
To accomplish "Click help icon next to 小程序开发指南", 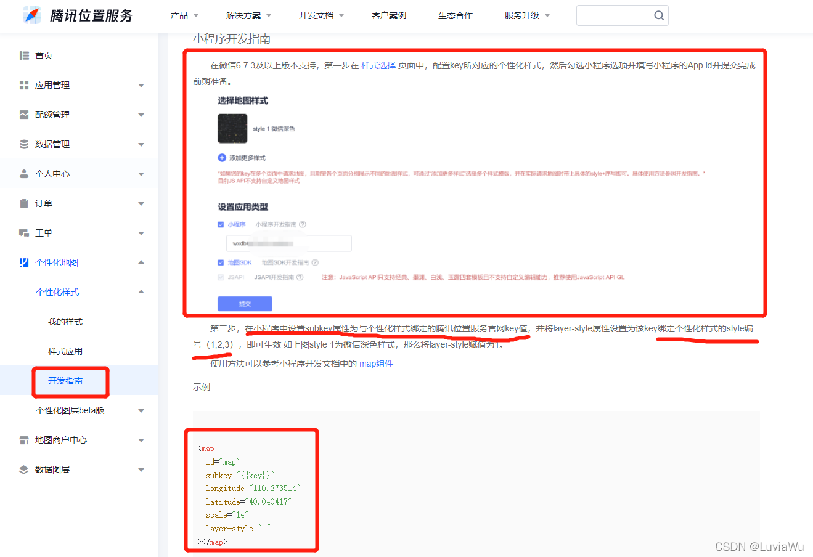I will pyautogui.click(x=303, y=225).
